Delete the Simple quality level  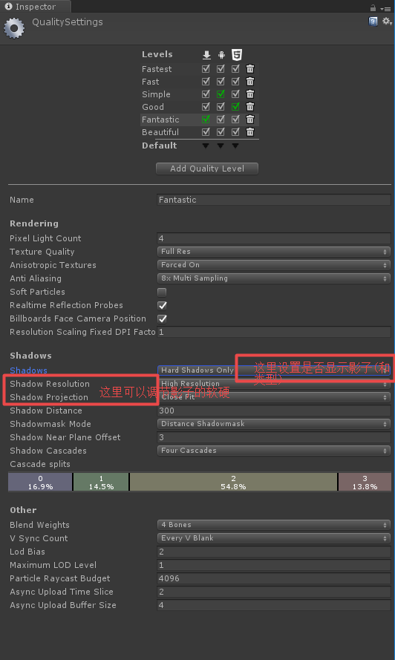(x=250, y=94)
